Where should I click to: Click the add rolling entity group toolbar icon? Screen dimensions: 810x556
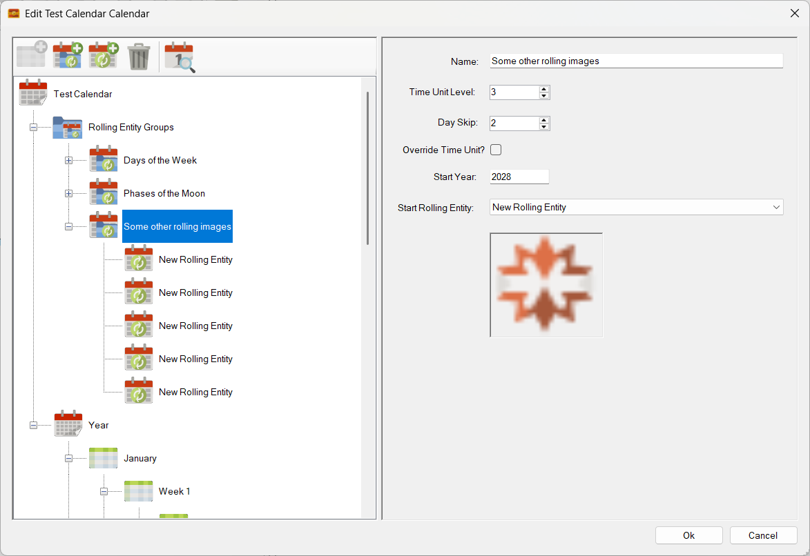[x=68, y=57]
